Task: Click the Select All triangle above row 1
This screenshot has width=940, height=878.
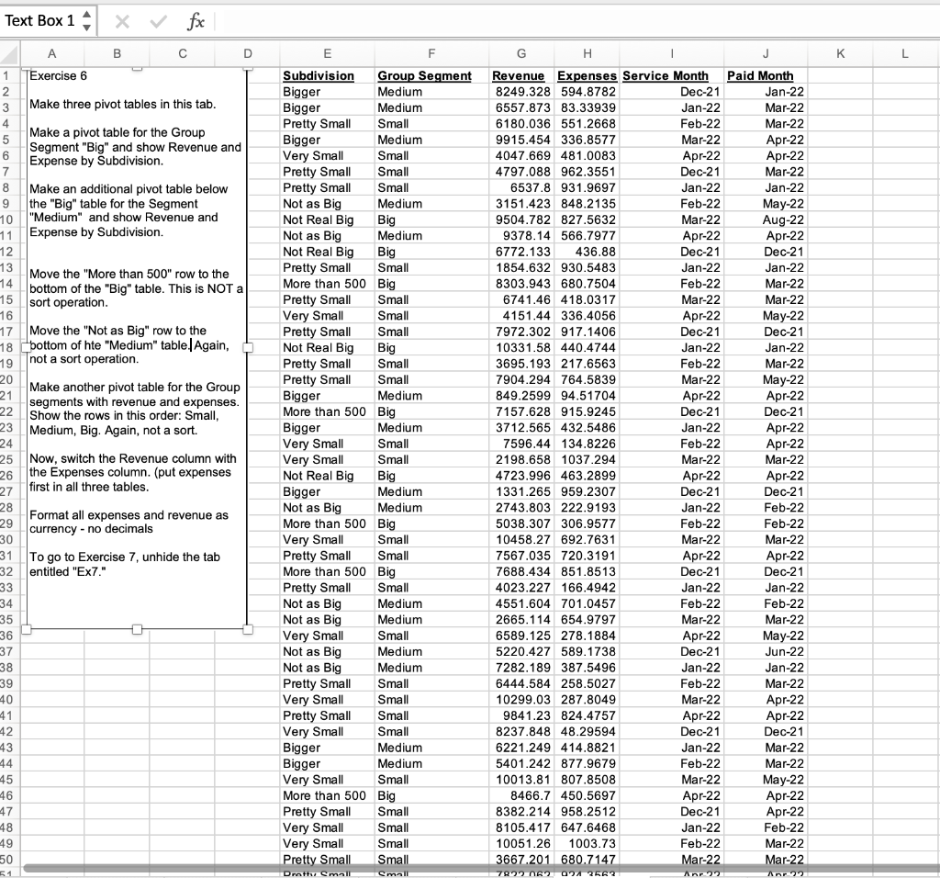Action: pos(10,55)
